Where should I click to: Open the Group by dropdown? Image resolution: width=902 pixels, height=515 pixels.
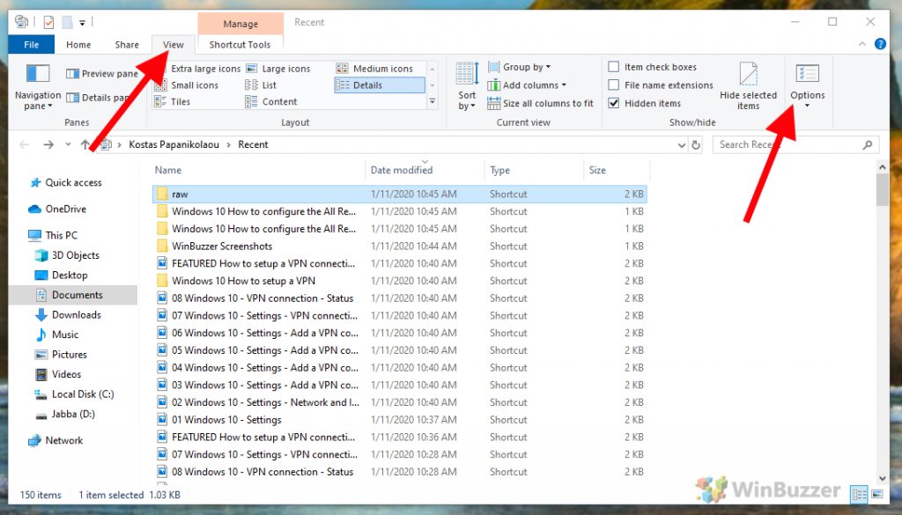pyautogui.click(x=526, y=66)
